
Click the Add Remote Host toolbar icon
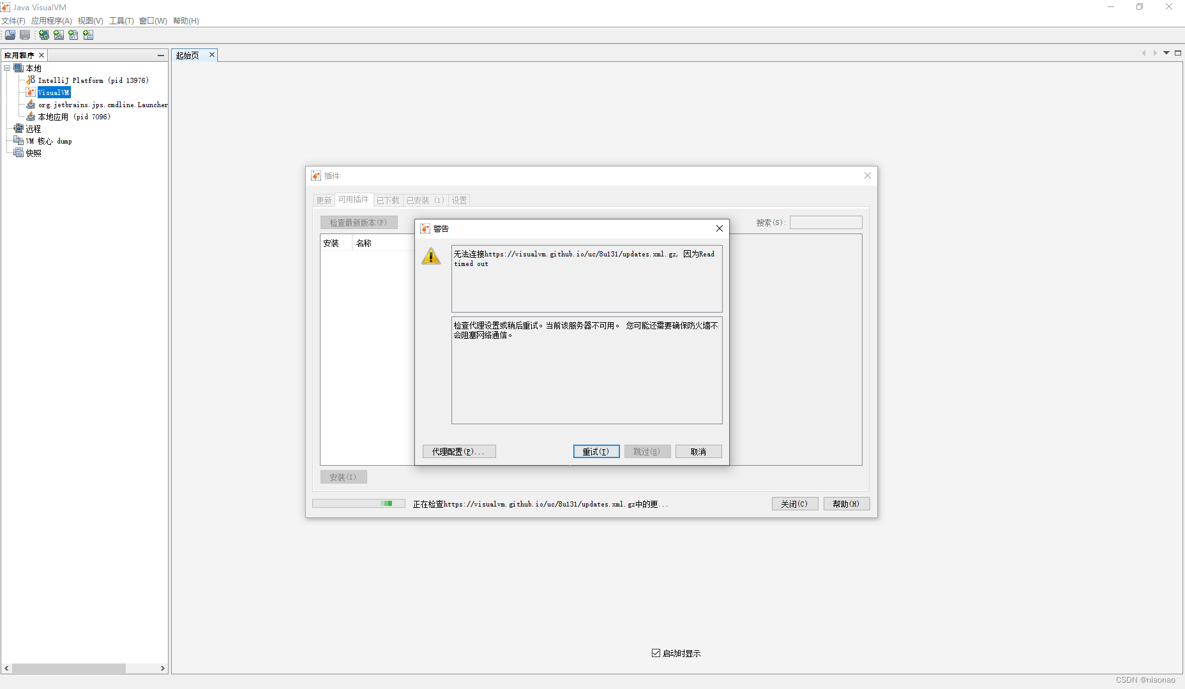point(43,35)
